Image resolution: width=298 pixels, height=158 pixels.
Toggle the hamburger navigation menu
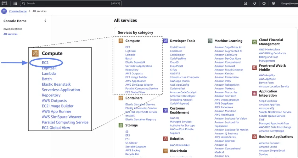4,11
